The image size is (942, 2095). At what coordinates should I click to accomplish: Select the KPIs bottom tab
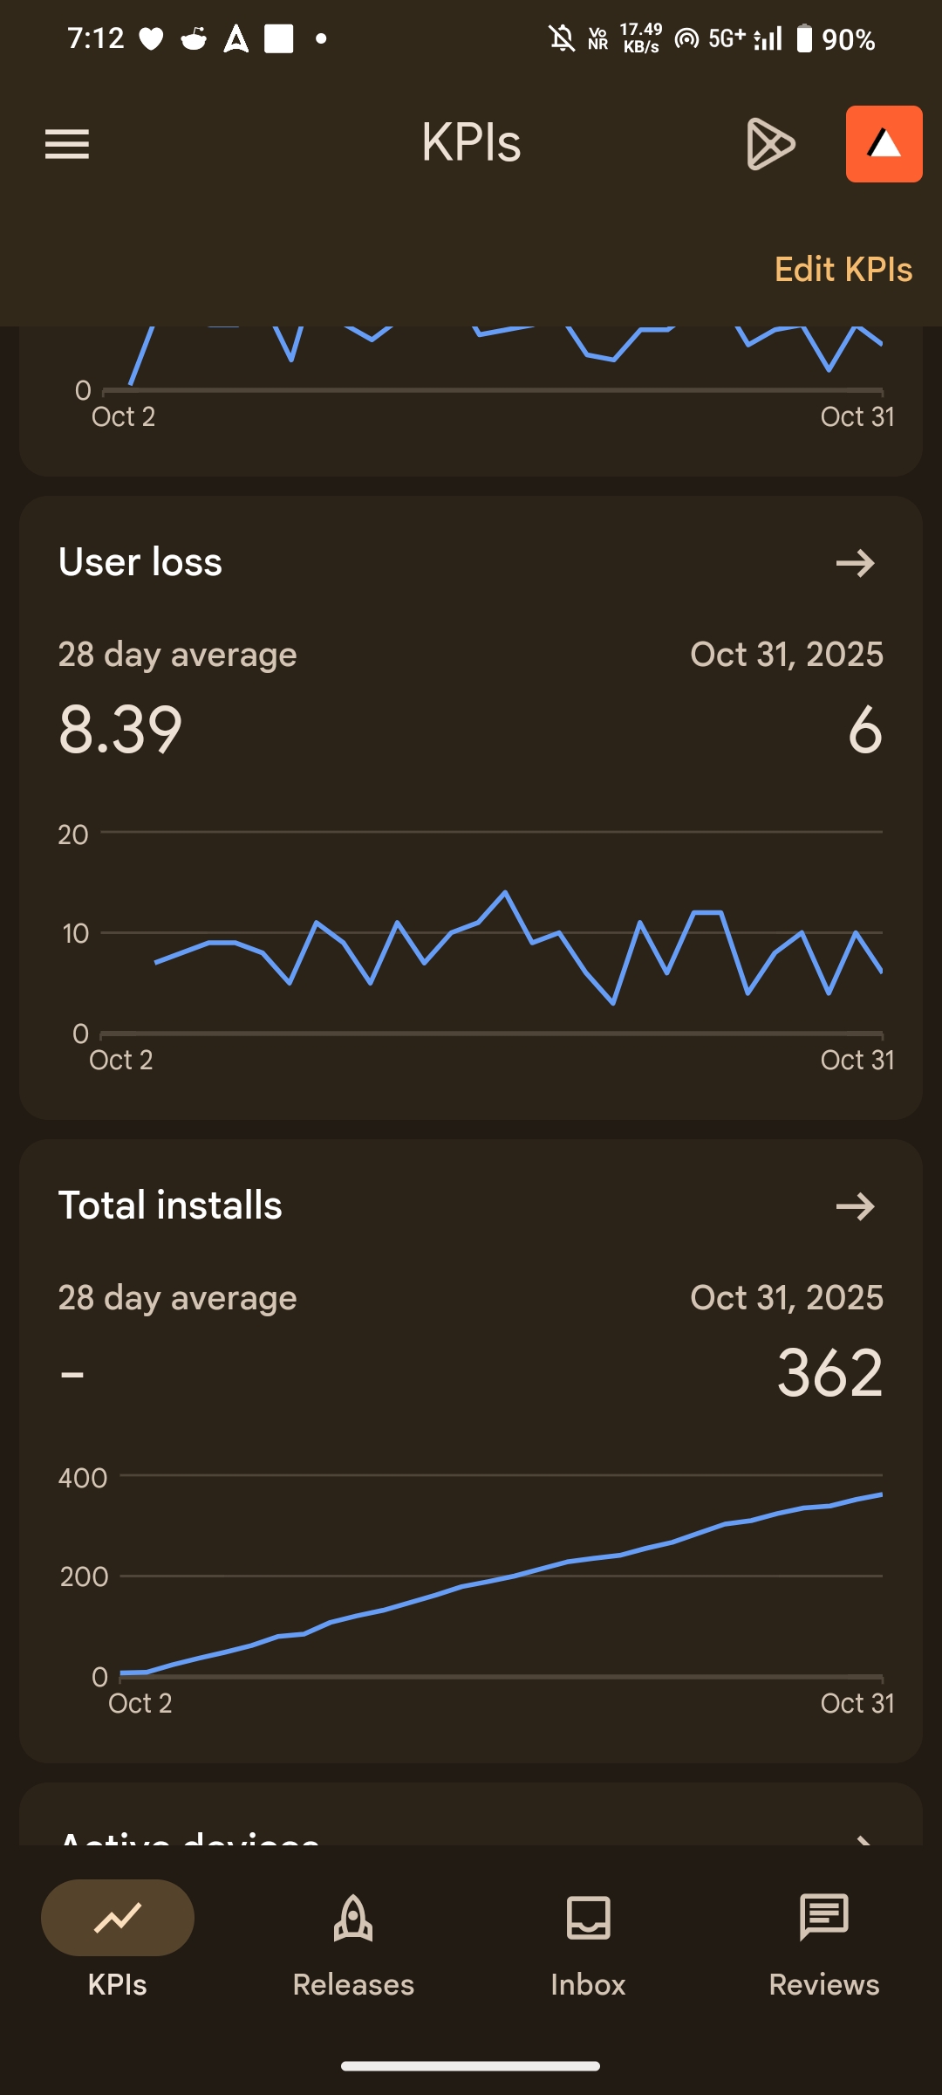pyautogui.click(x=118, y=1944)
